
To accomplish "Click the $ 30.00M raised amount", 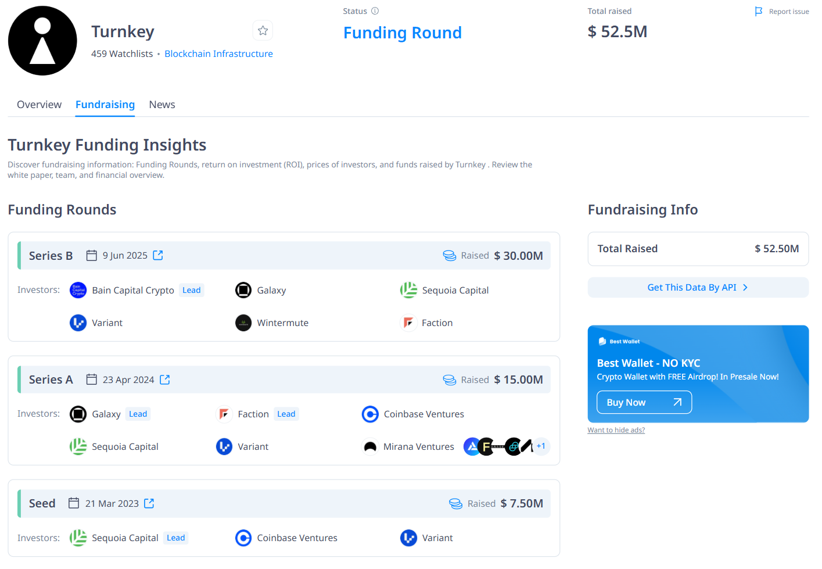I will point(519,256).
